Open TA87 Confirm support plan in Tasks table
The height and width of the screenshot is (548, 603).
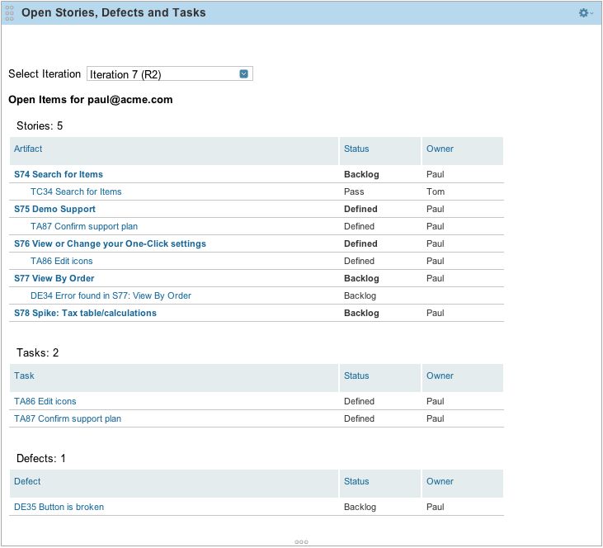[68, 418]
